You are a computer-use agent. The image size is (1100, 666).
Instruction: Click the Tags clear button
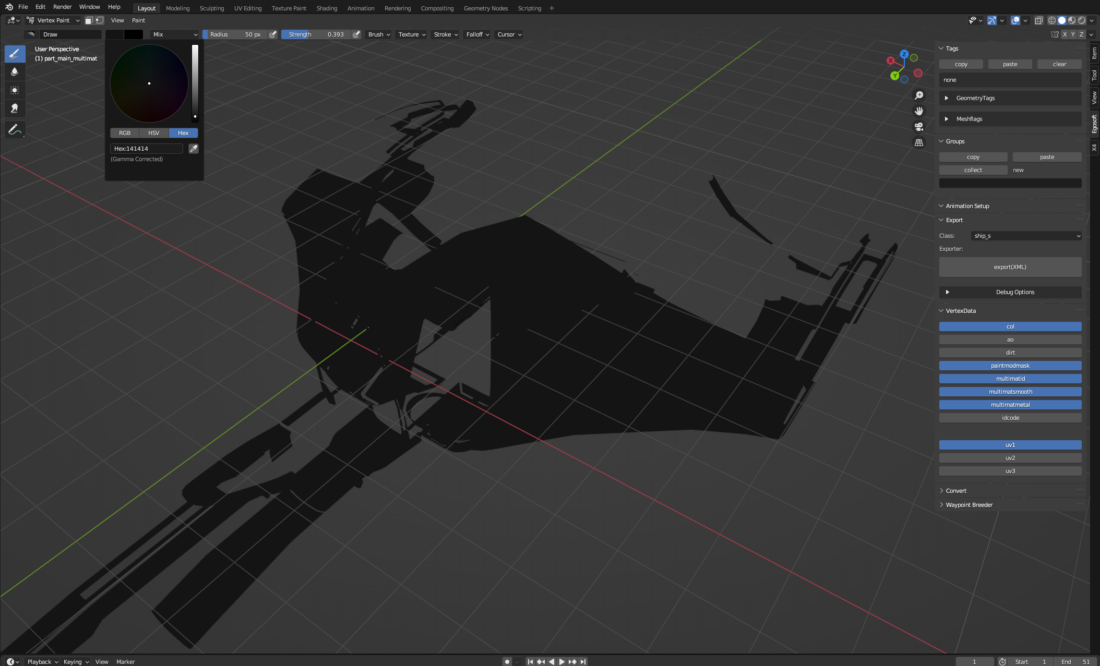pyautogui.click(x=1059, y=64)
